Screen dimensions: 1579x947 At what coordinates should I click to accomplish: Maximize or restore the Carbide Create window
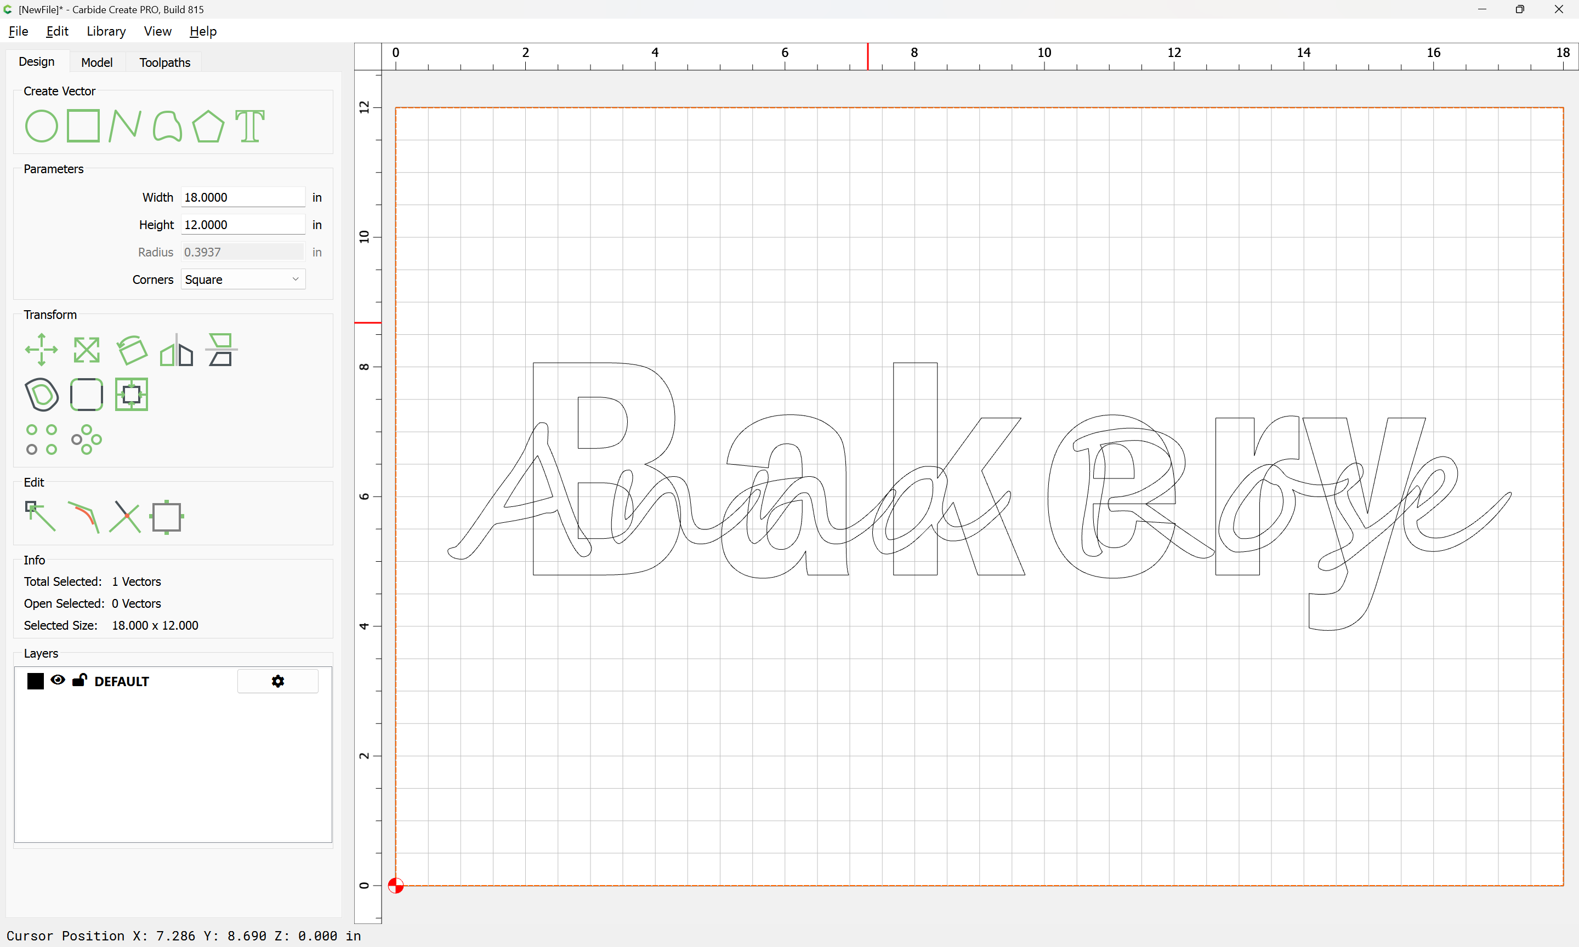tap(1520, 9)
